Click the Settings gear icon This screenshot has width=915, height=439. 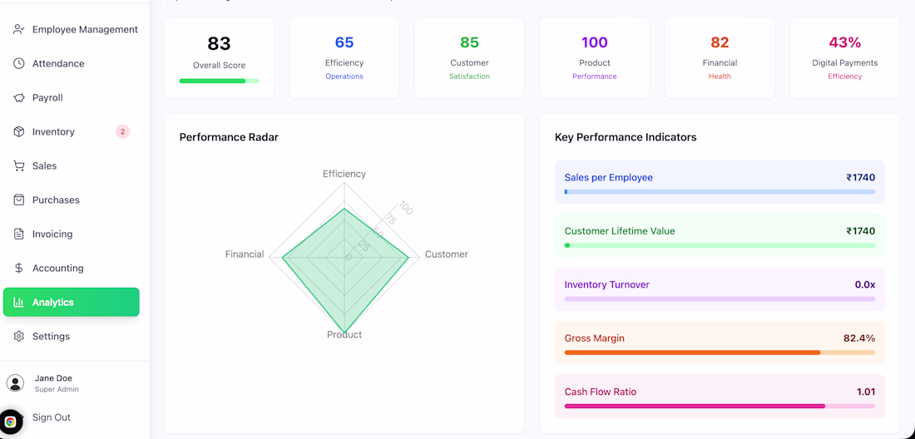coord(18,336)
